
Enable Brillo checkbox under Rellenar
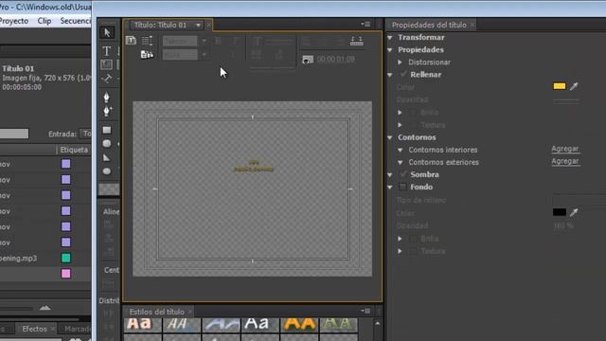pyautogui.click(x=413, y=113)
